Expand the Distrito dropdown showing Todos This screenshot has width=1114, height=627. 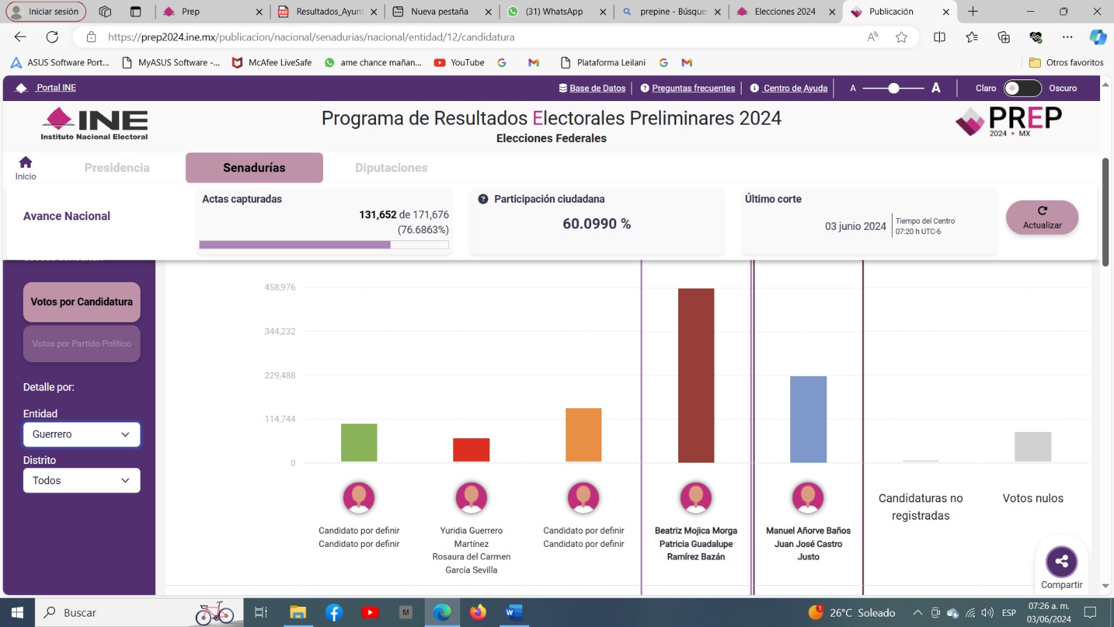coord(81,481)
